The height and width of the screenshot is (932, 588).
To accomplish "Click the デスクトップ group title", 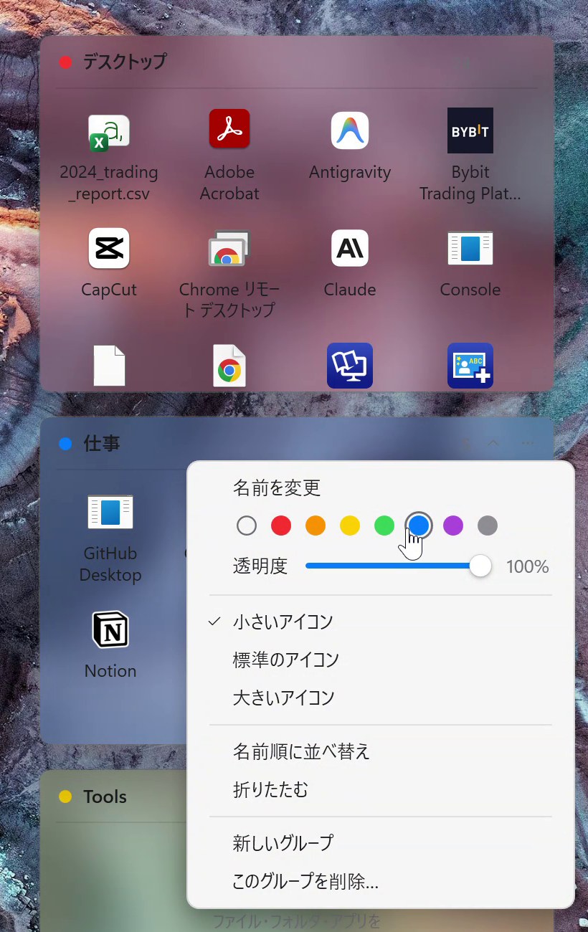I will [125, 62].
